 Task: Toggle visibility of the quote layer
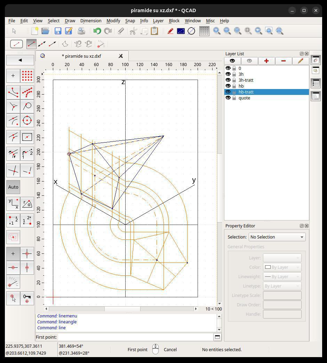point(228,98)
